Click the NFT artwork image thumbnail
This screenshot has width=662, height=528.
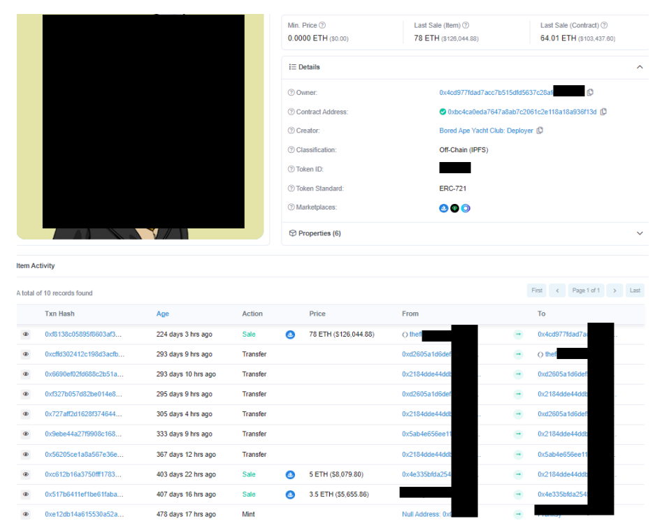click(141, 126)
